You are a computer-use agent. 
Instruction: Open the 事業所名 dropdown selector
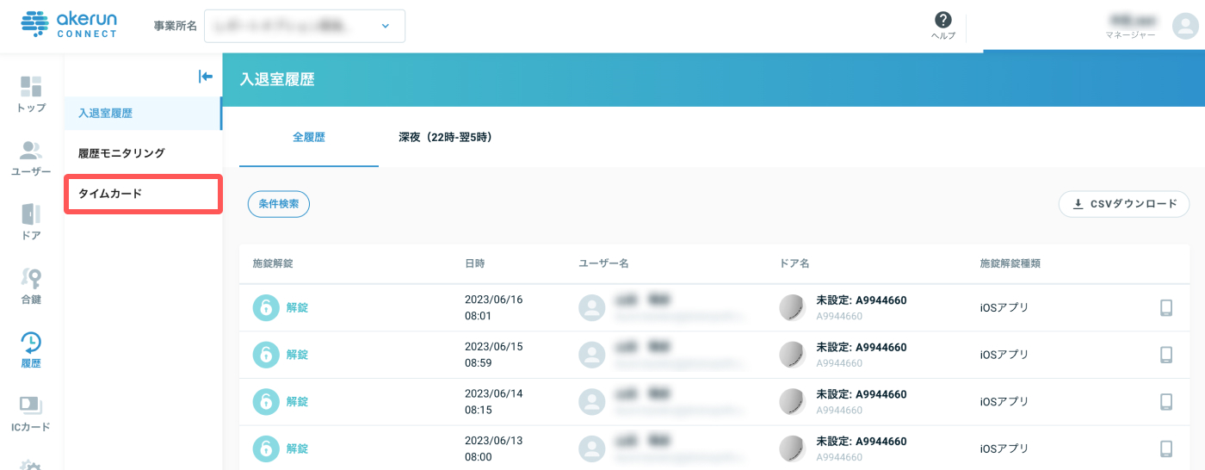click(x=304, y=26)
